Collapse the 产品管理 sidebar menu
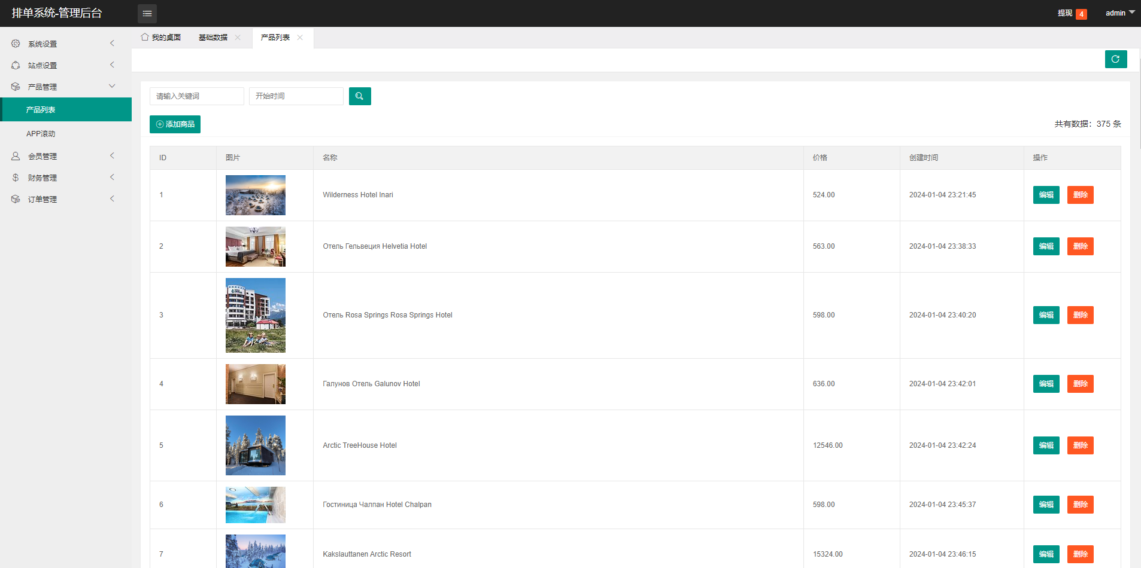Image resolution: width=1141 pixels, height=568 pixels. [x=66, y=87]
